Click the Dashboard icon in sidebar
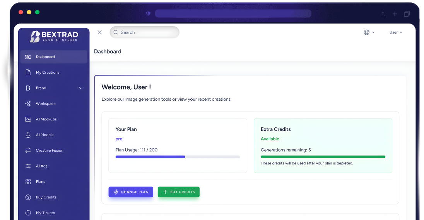The width and height of the screenshot is (424, 220). point(28,57)
